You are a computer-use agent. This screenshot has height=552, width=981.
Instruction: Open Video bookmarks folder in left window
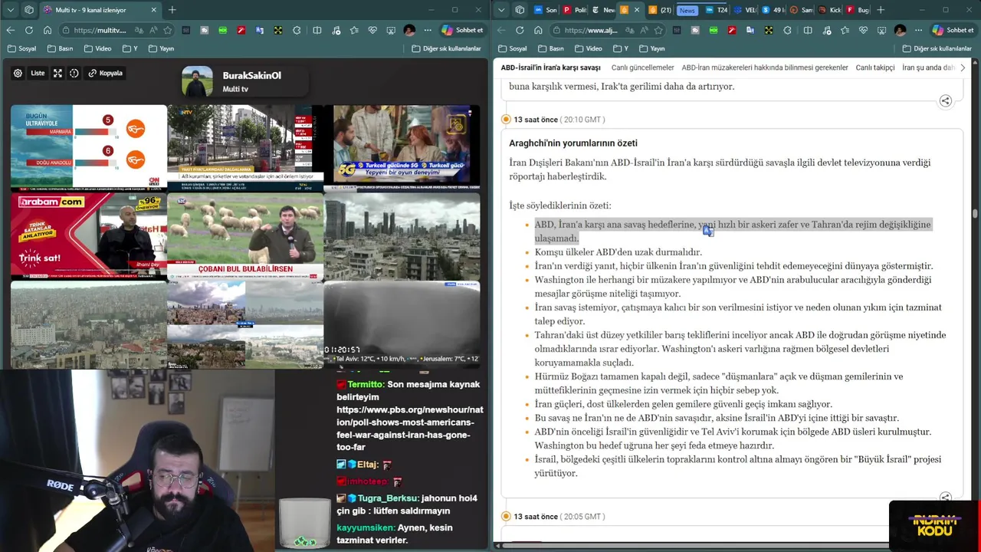[x=97, y=48]
